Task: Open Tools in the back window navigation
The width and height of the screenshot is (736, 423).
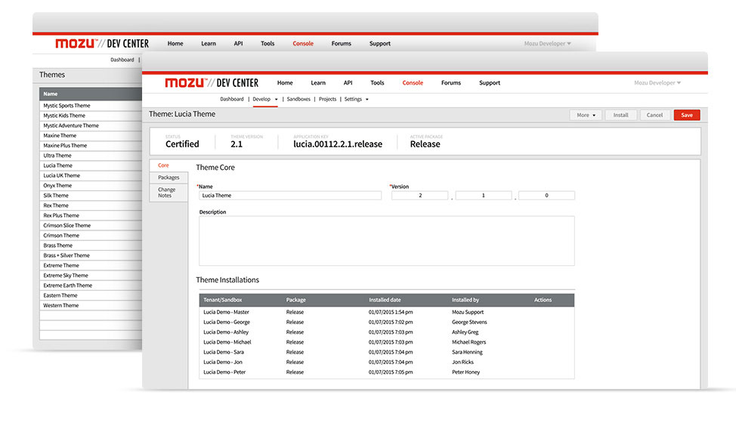Action: pyautogui.click(x=267, y=43)
